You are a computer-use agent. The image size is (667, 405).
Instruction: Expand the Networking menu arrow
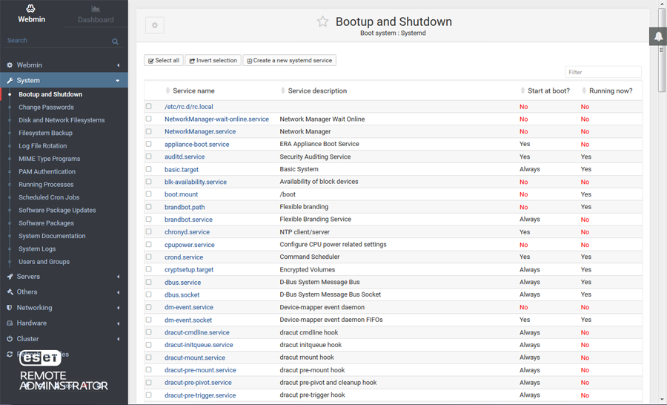[x=119, y=308]
